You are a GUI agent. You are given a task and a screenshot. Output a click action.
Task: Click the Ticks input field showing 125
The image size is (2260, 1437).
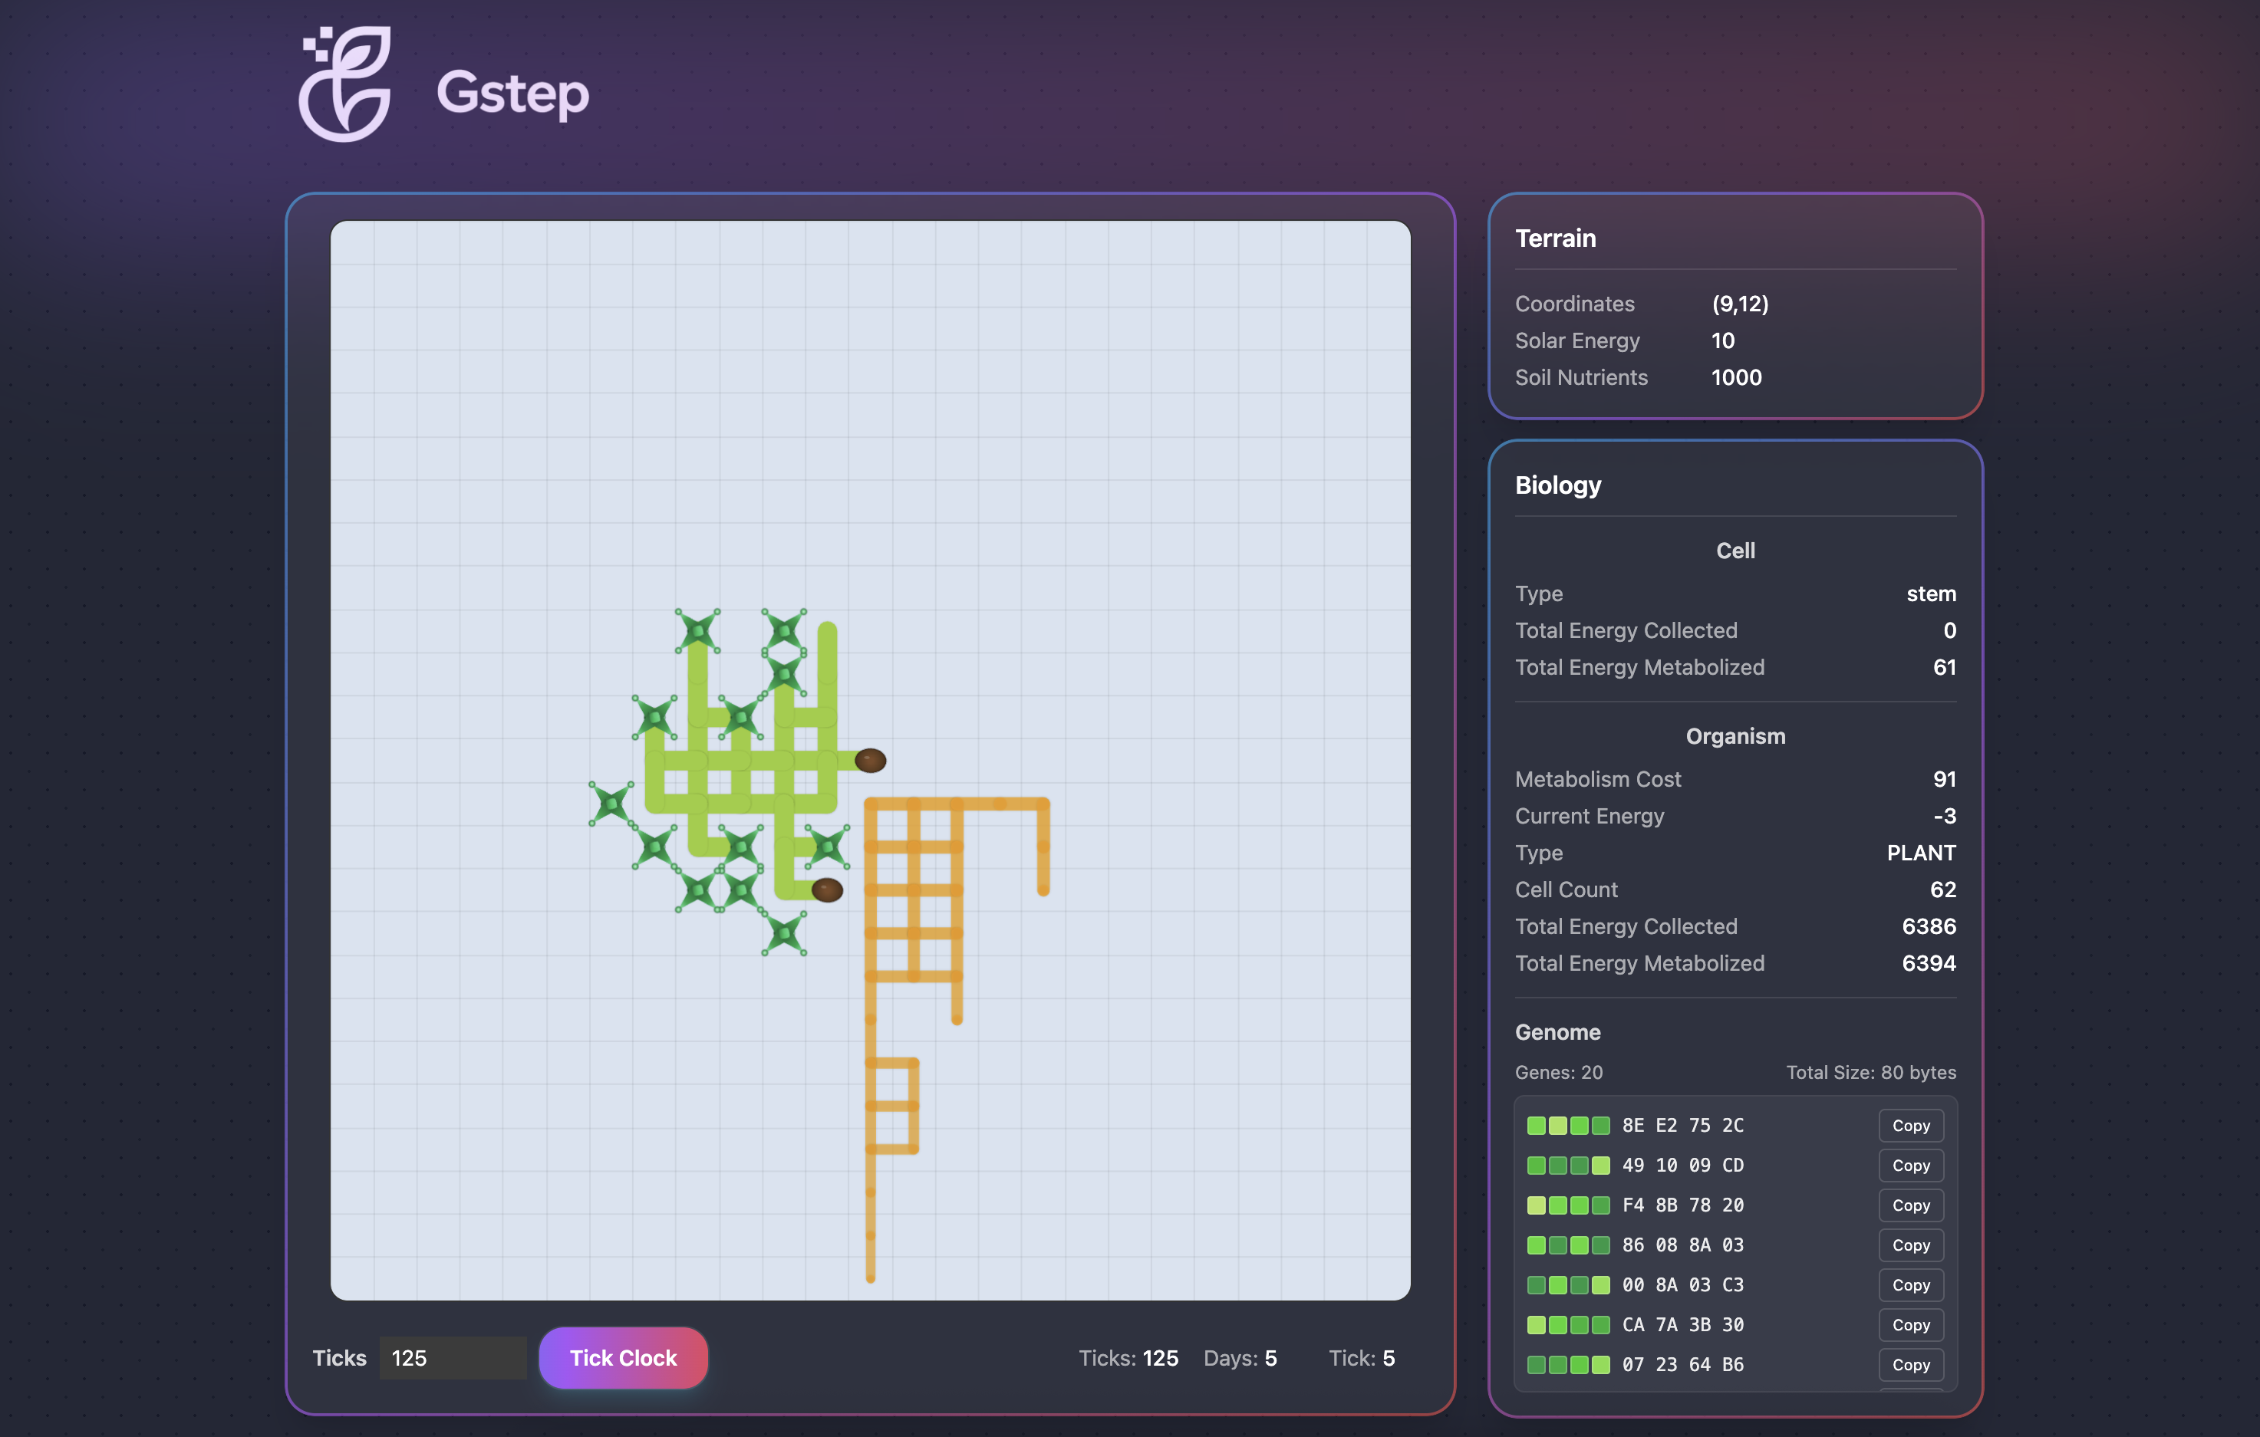[453, 1357]
